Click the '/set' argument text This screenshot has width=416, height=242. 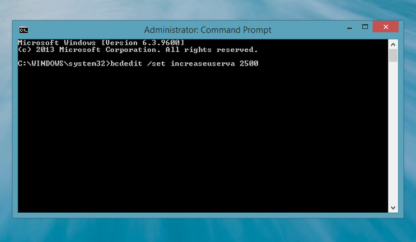click(x=156, y=64)
